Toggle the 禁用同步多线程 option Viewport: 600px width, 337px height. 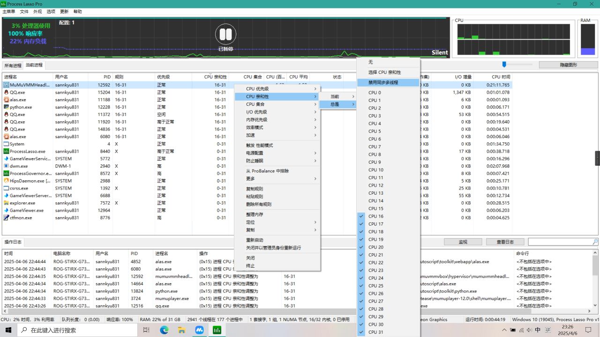[388, 82]
